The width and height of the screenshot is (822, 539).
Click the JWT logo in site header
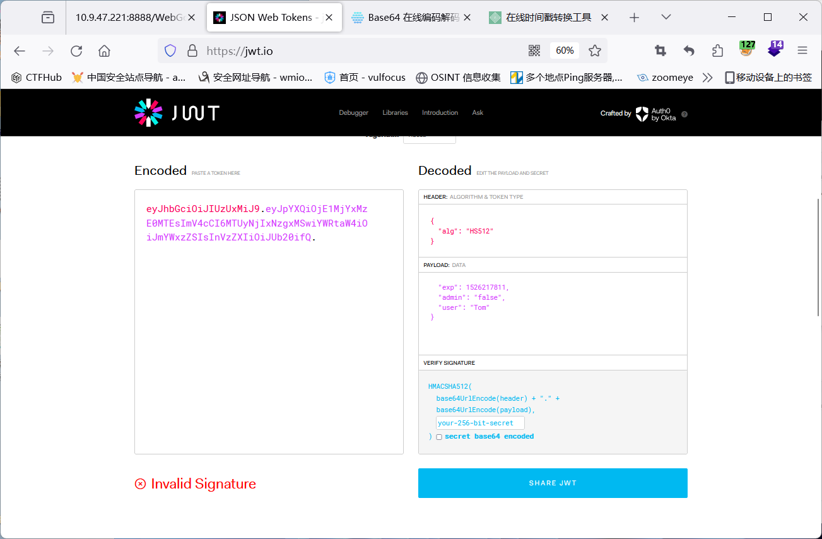pos(177,113)
